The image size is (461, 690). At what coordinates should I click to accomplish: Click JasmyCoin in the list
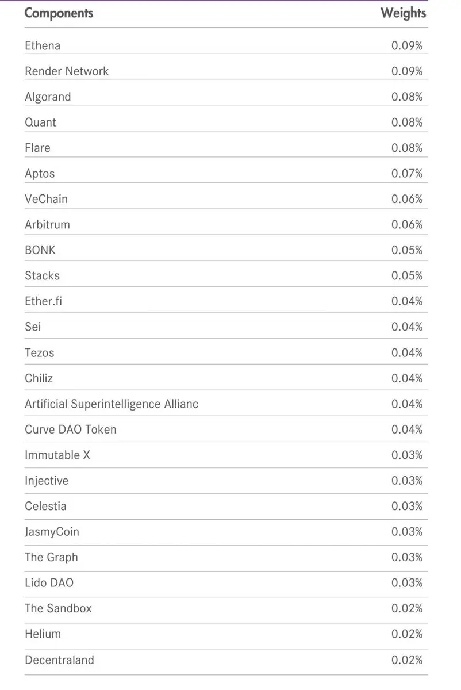(x=52, y=532)
